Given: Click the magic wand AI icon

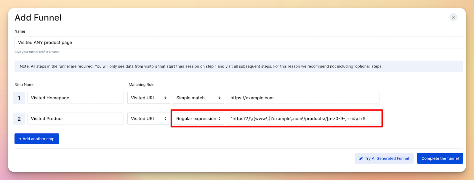Looking at the screenshot, I should [361, 159].
